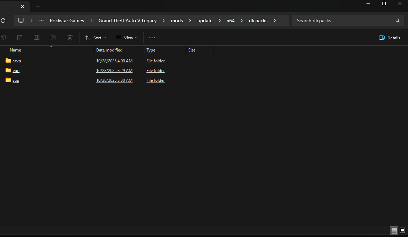Refresh the current folder view
This screenshot has width=408, height=237.
click(3, 21)
